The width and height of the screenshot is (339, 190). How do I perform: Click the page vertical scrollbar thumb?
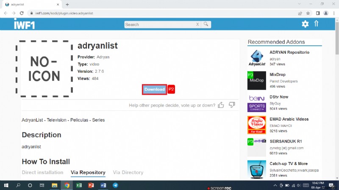(x=337, y=38)
